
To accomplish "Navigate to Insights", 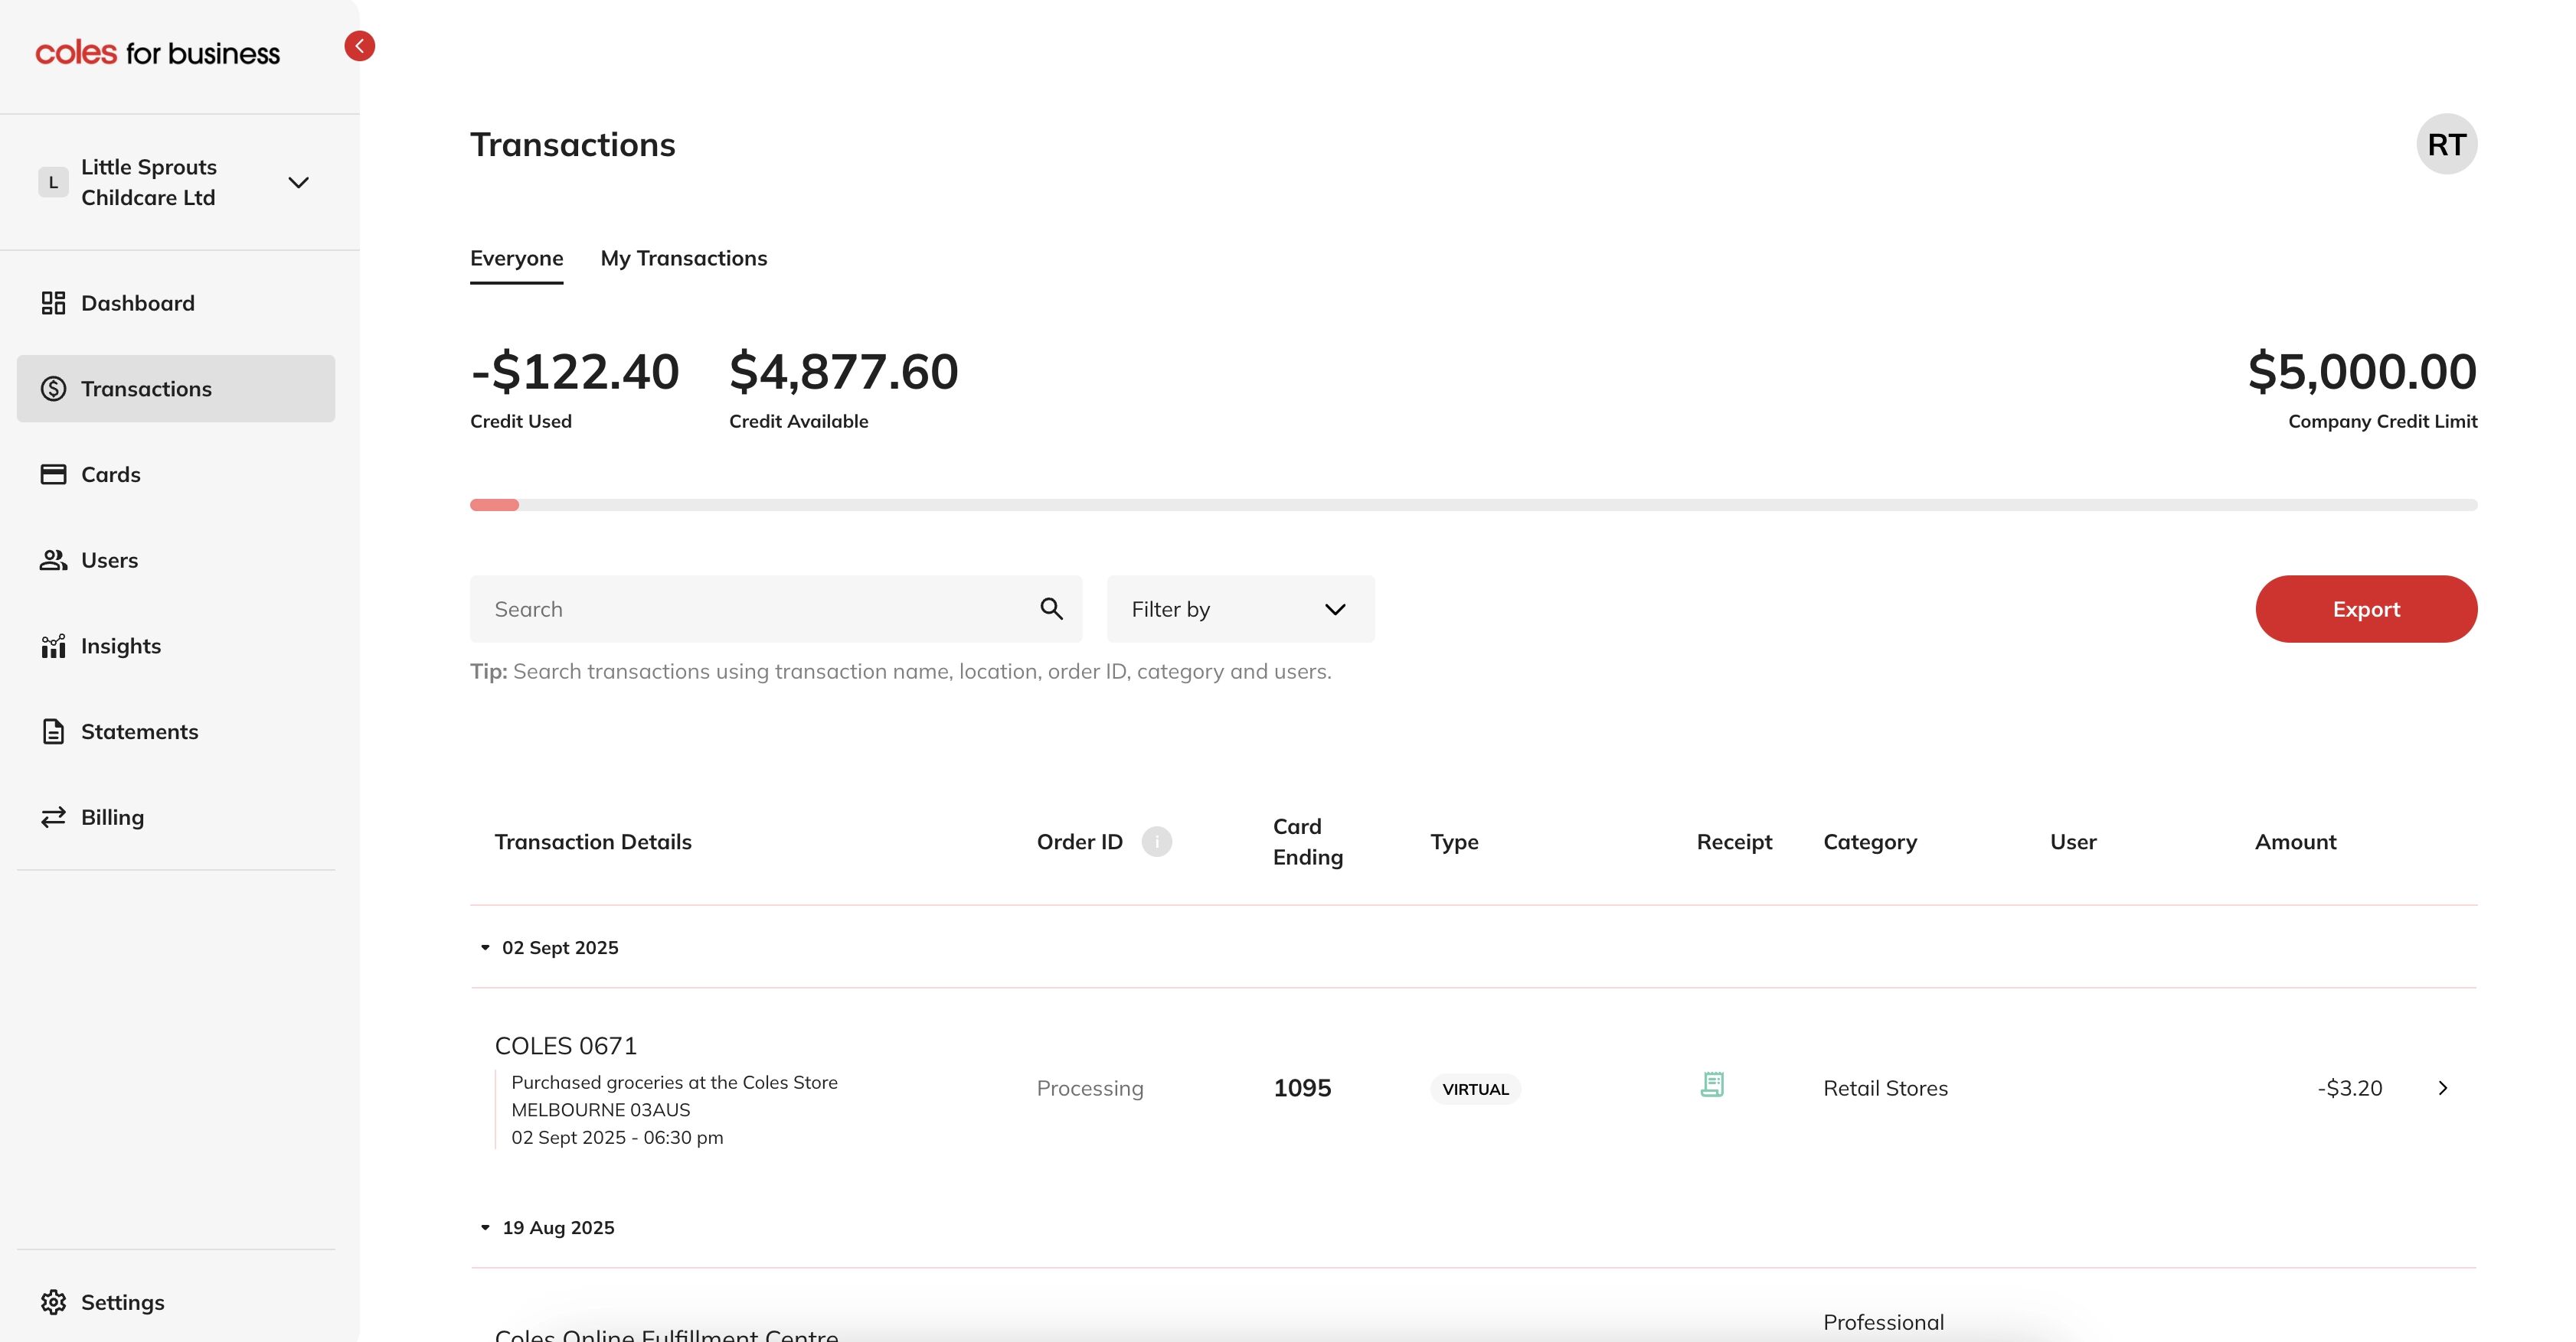I will click(176, 647).
